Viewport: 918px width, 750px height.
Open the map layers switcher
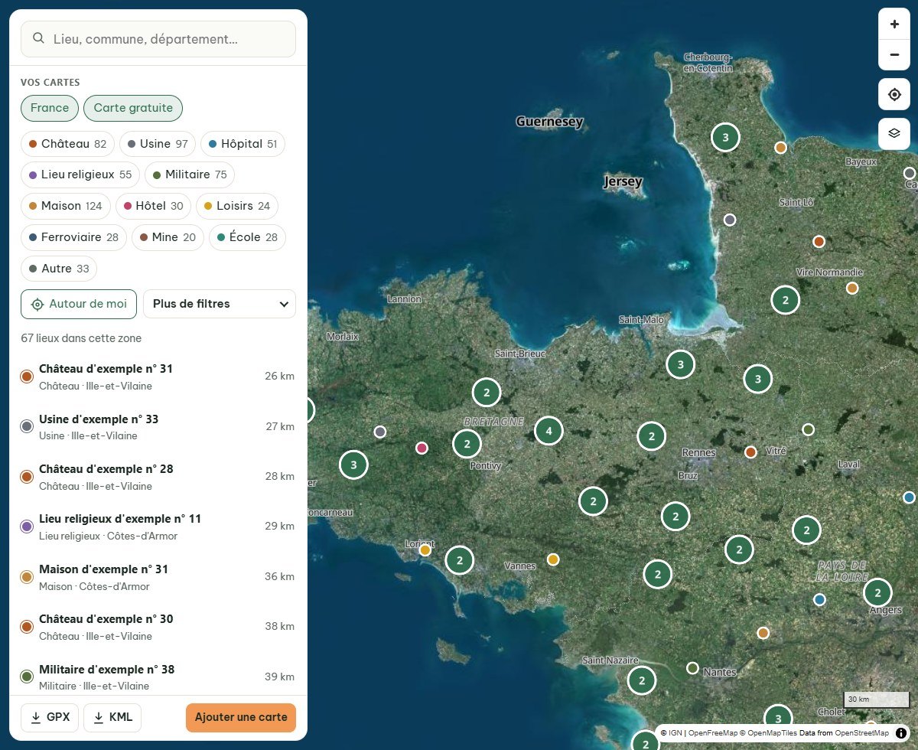click(x=894, y=133)
